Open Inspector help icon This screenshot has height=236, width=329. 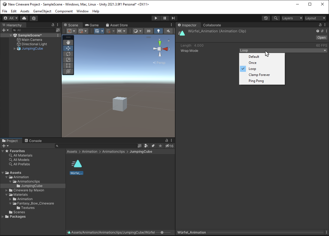[318, 31]
